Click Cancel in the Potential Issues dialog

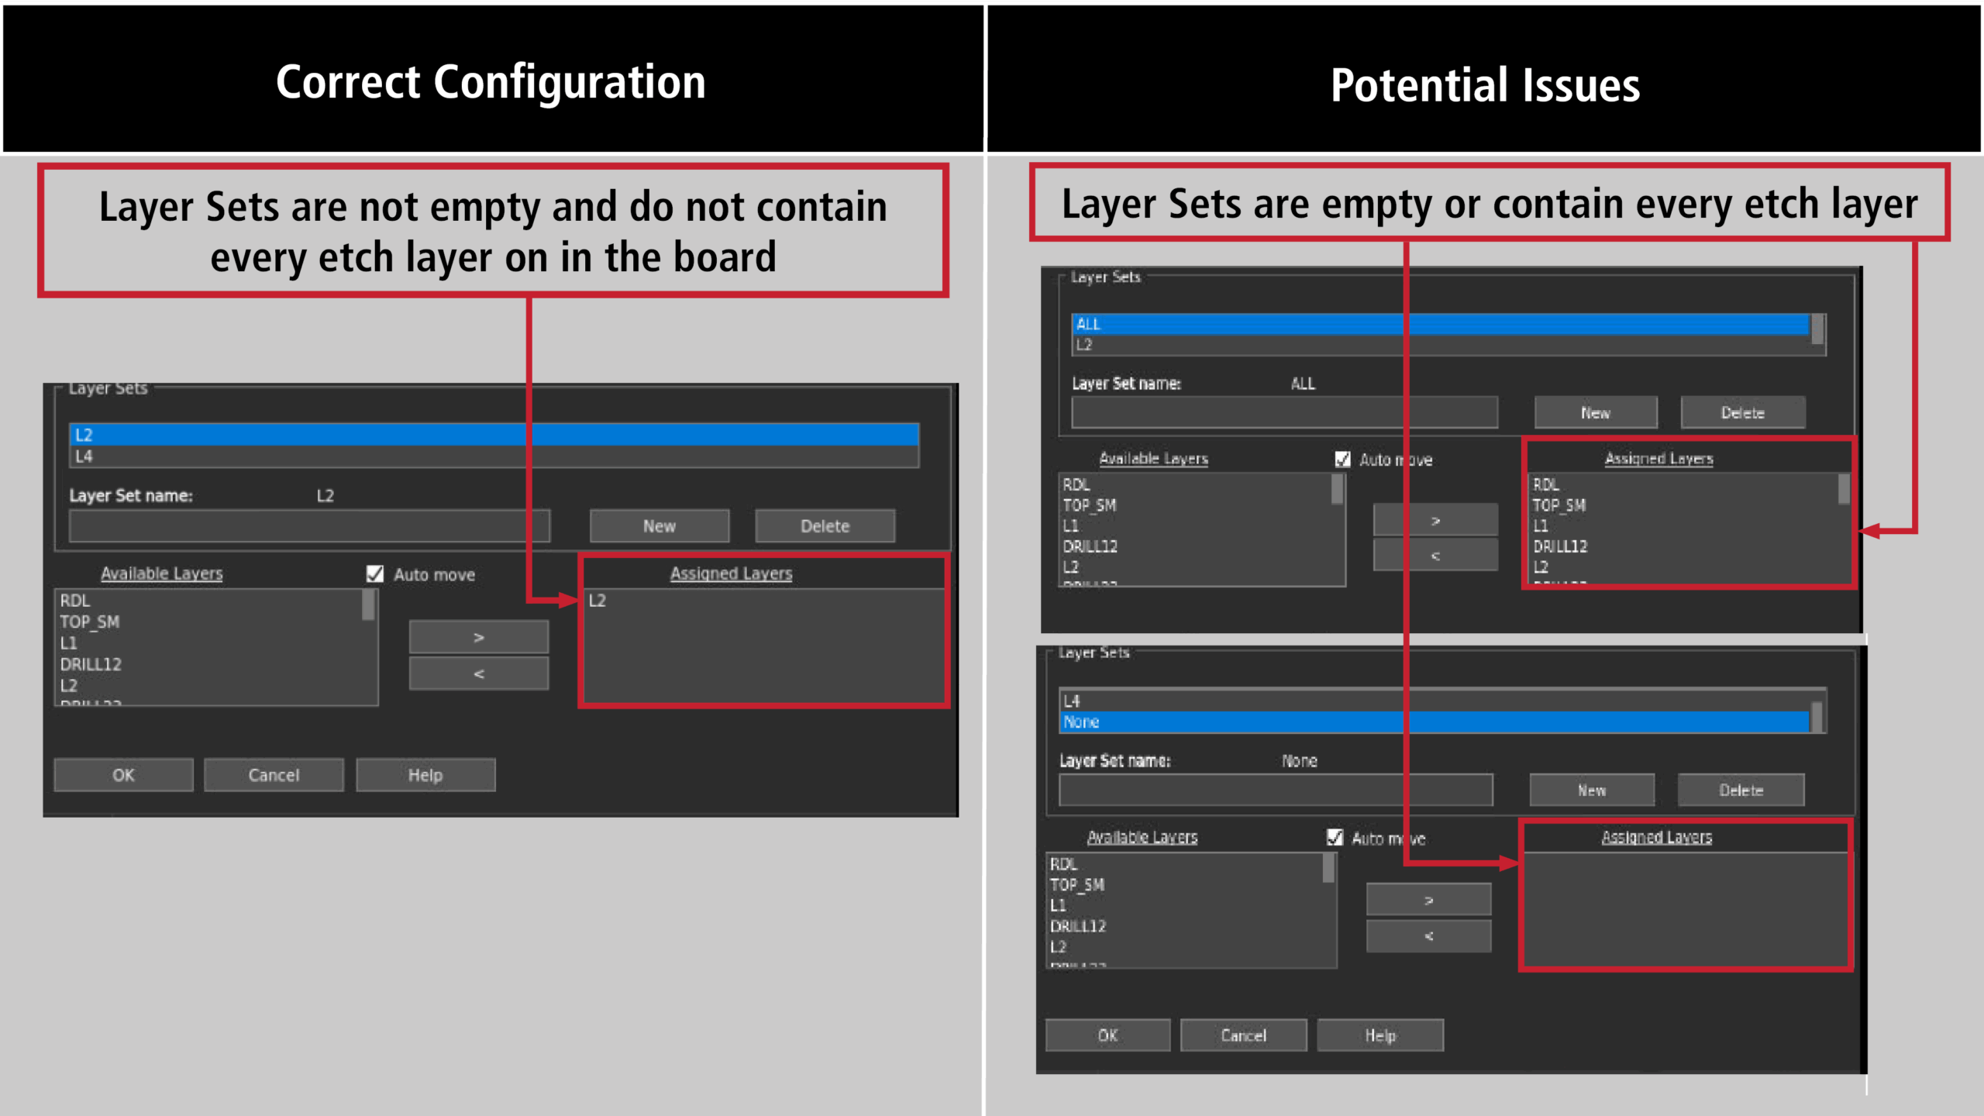tap(1243, 1035)
